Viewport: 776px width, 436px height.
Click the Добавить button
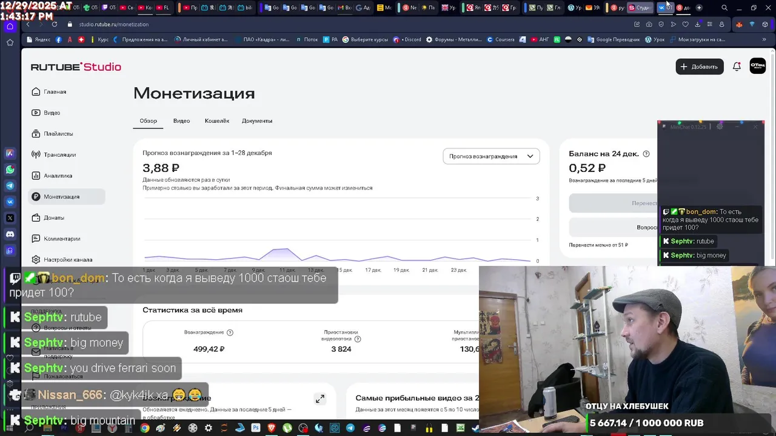[x=700, y=67]
